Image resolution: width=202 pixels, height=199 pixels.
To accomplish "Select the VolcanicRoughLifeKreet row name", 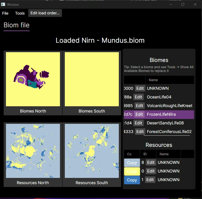I will coord(170,106).
